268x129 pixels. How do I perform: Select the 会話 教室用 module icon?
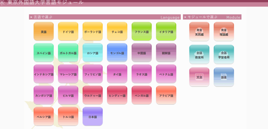pos(199,54)
